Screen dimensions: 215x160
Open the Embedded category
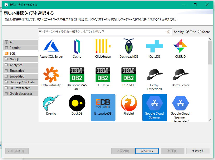coord(21,76)
